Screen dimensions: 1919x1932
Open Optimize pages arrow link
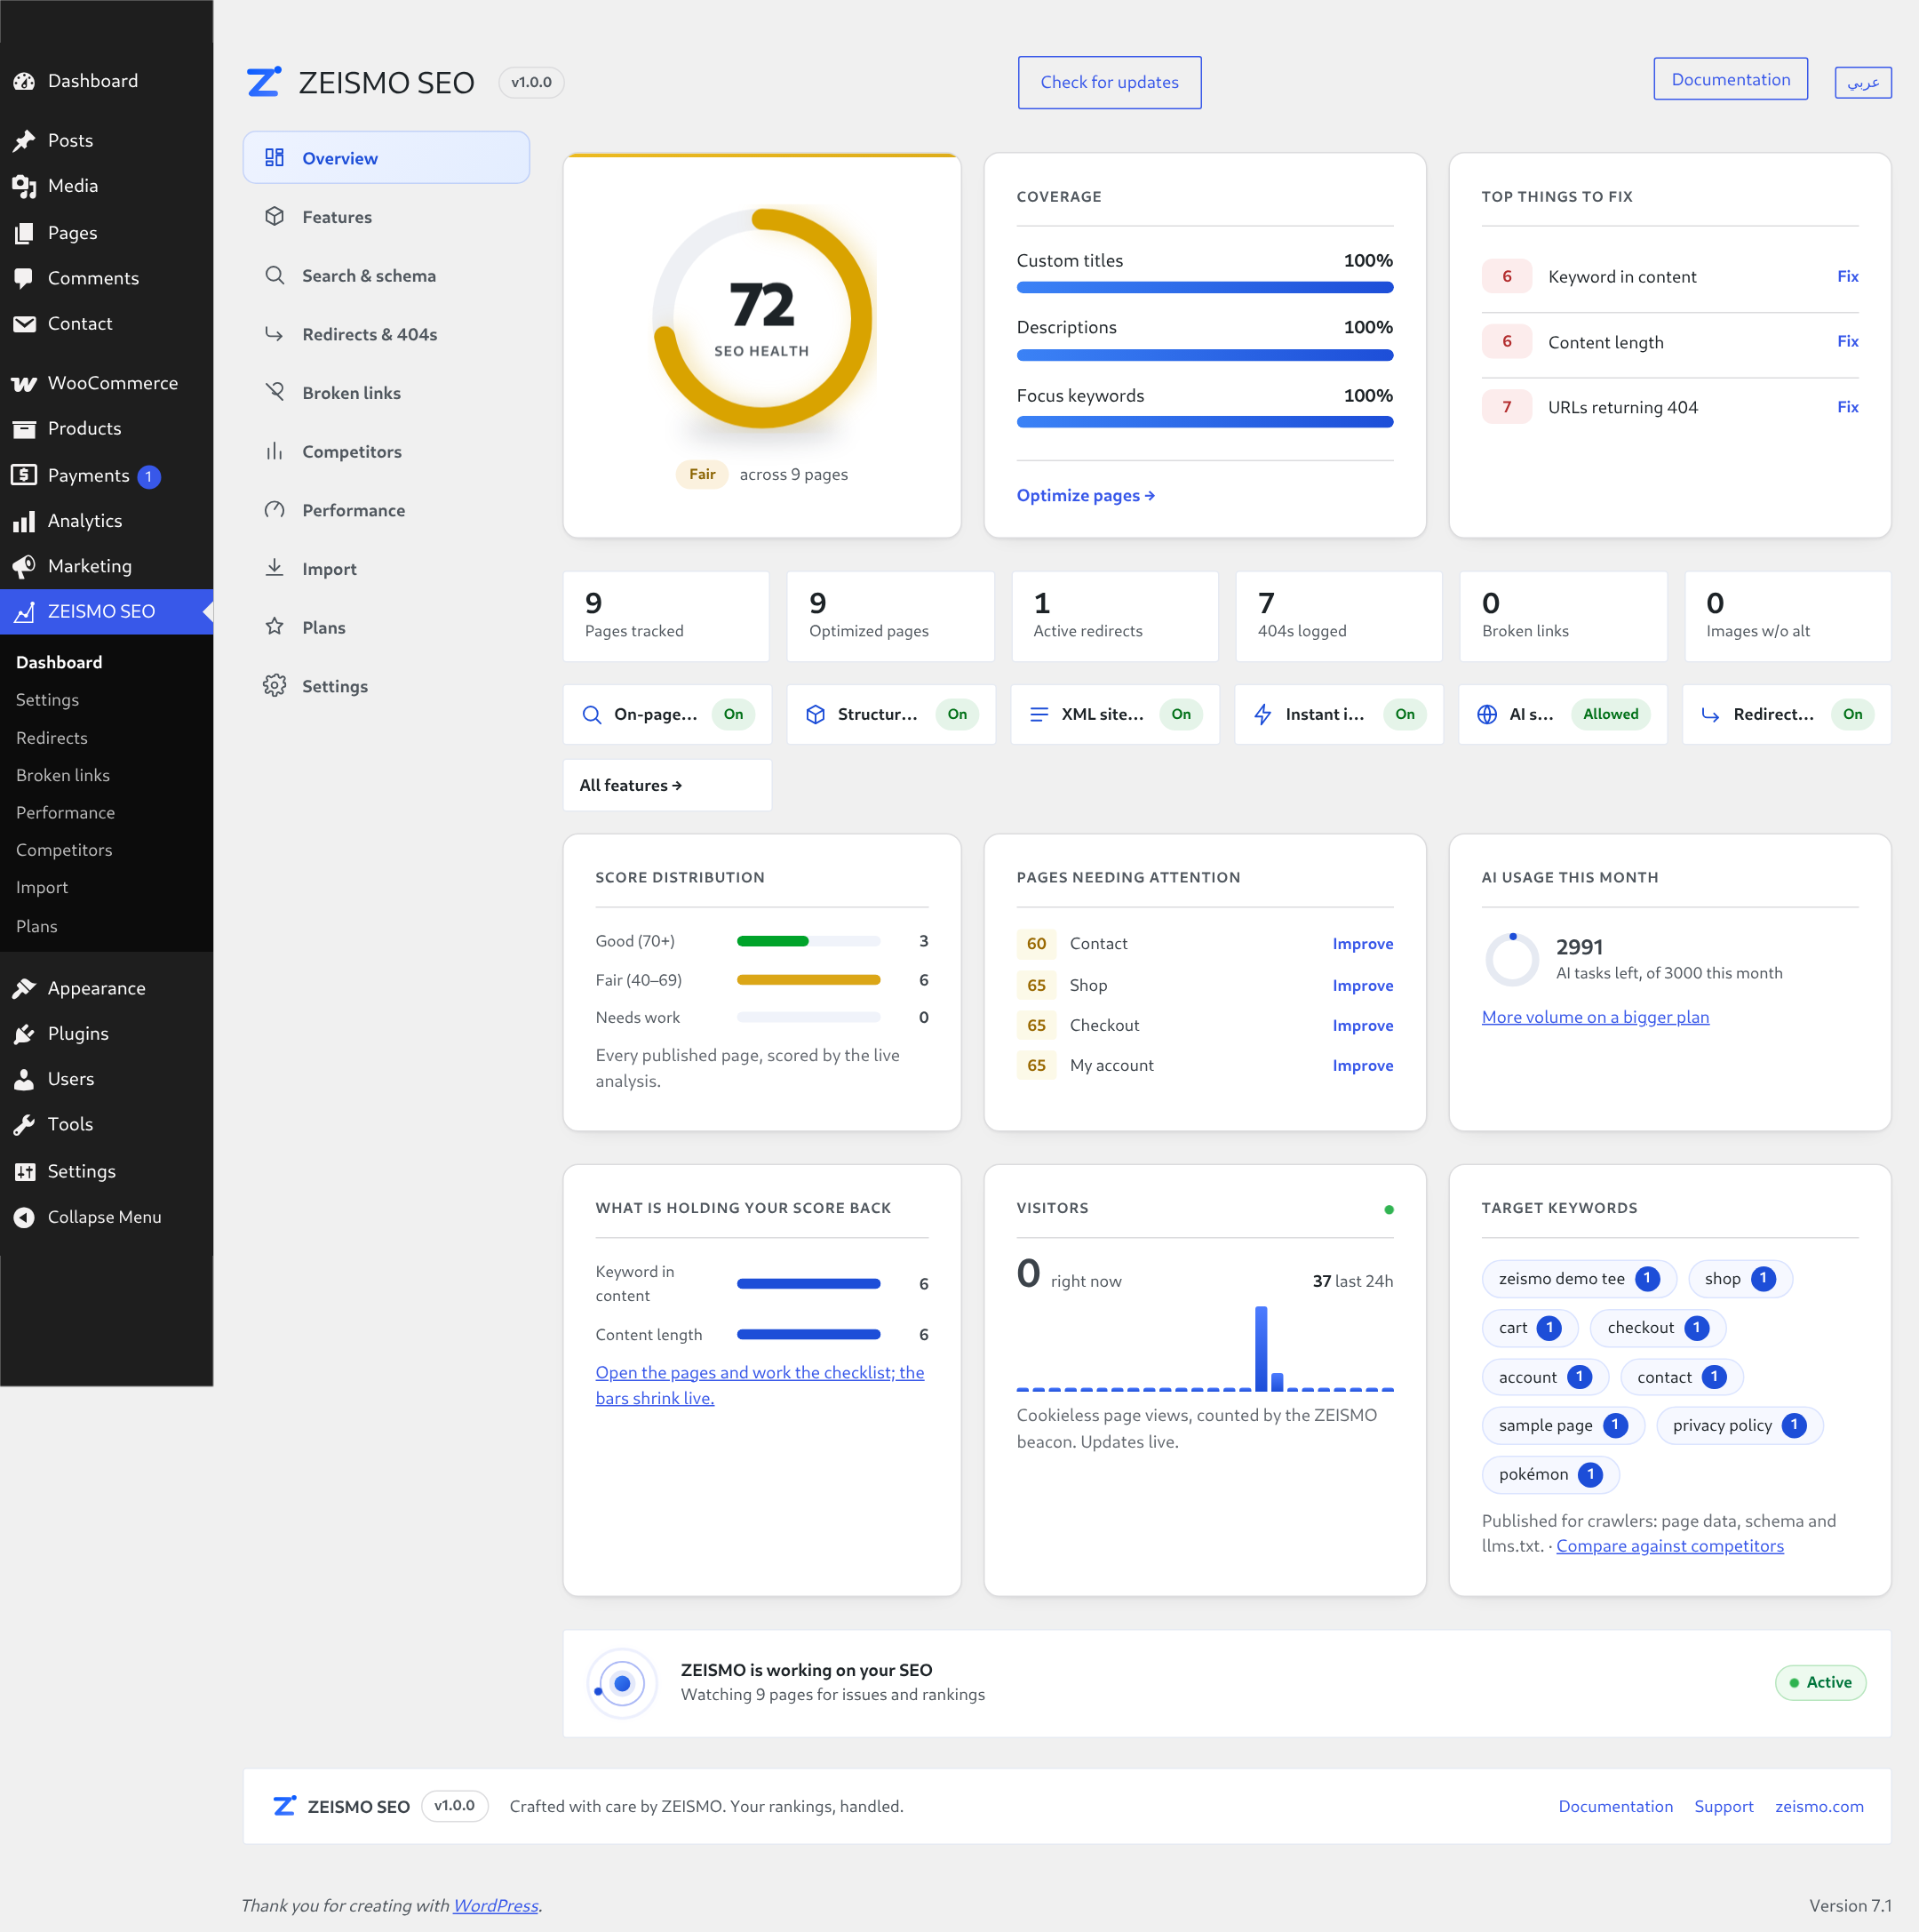pos(1087,496)
